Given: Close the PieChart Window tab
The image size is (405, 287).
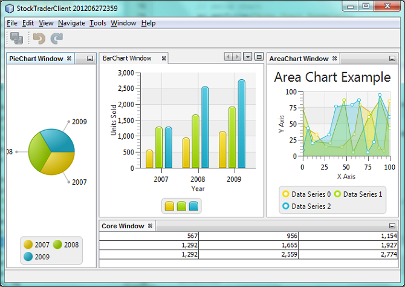Looking at the screenshot, I should click(69, 59).
